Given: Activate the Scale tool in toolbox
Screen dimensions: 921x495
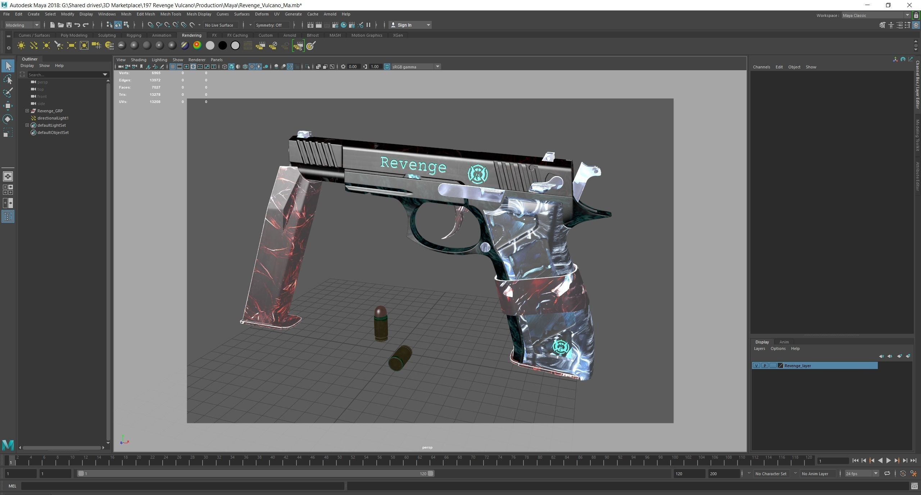Looking at the screenshot, I should click(x=8, y=133).
